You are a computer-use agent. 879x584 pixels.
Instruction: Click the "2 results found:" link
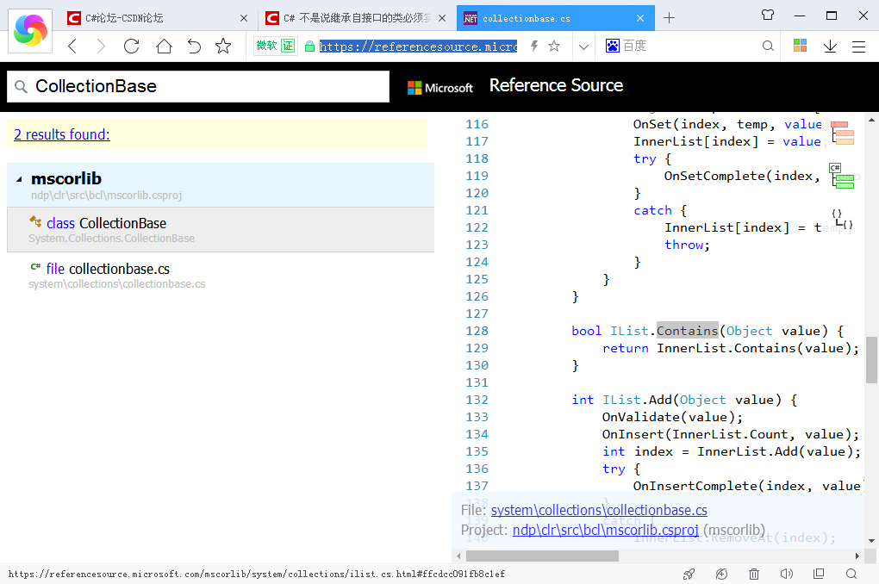coord(62,134)
